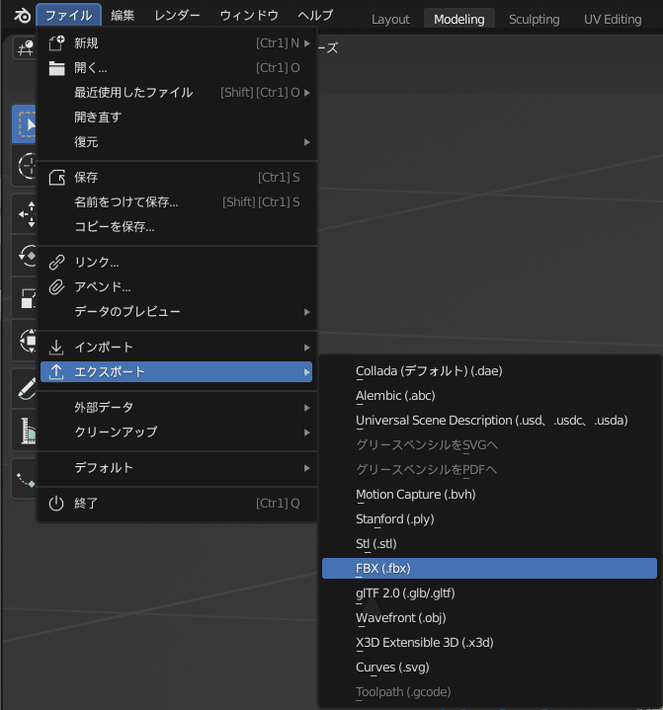Click the Blender logo icon
Image resolution: width=663 pixels, height=710 pixels.
pos(22,17)
